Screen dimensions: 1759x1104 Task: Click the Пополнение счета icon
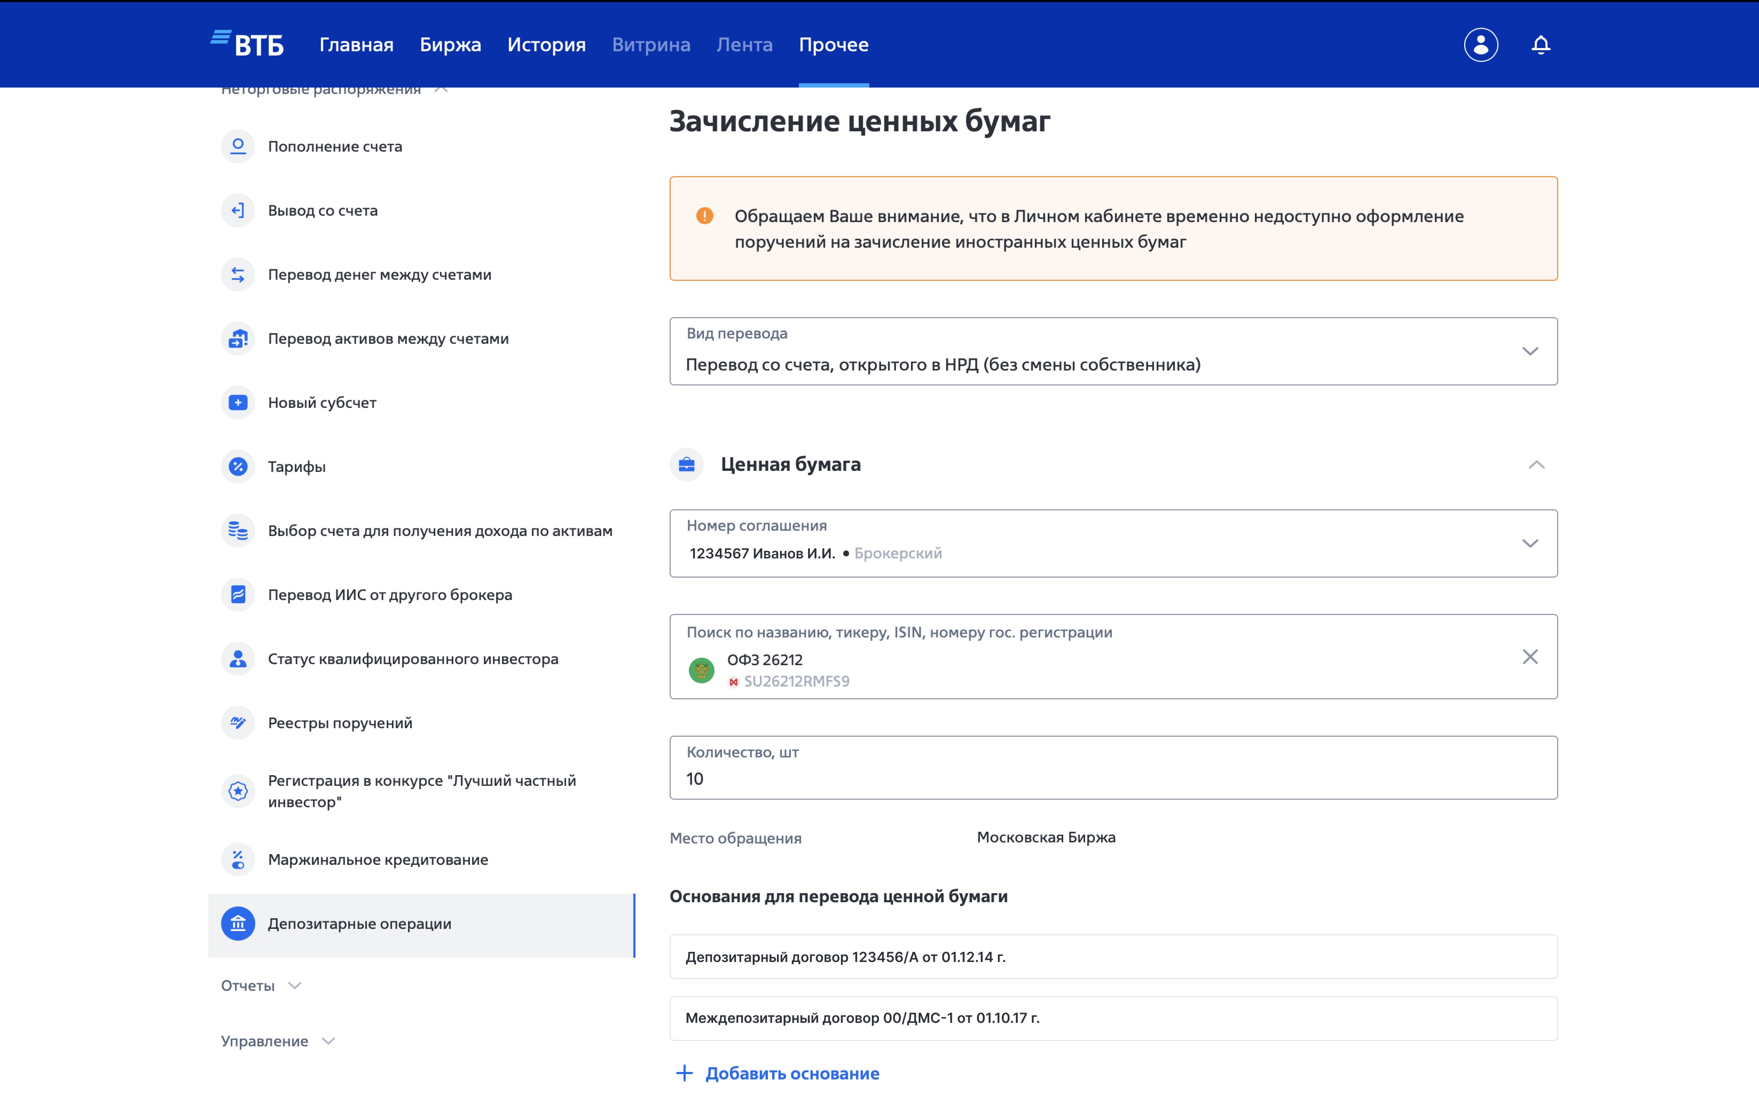point(238,146)
